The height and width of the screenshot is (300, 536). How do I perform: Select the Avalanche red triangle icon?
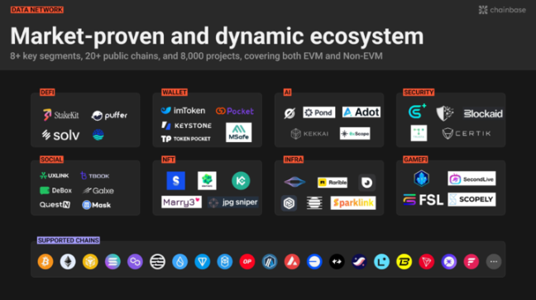tap(292, 262)
